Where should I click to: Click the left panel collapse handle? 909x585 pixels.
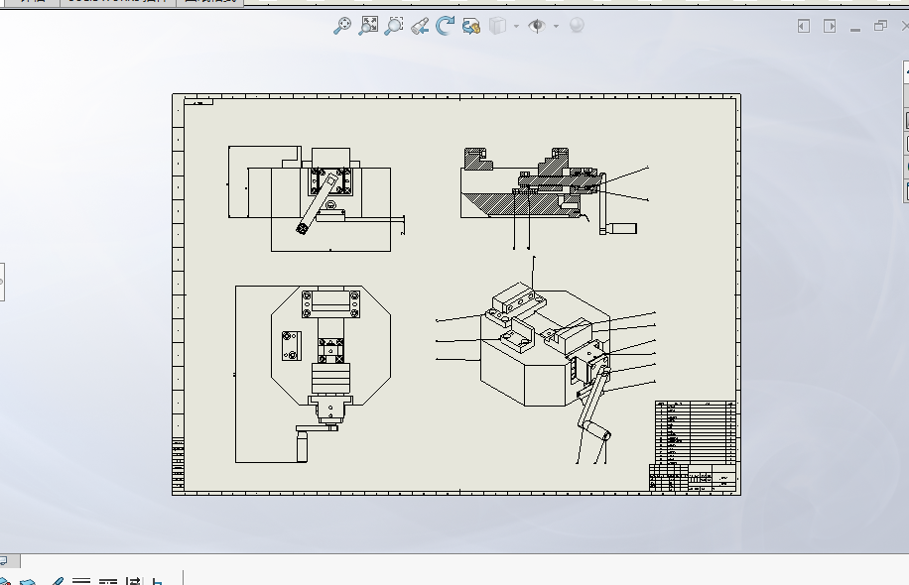[x=2, y=282]
